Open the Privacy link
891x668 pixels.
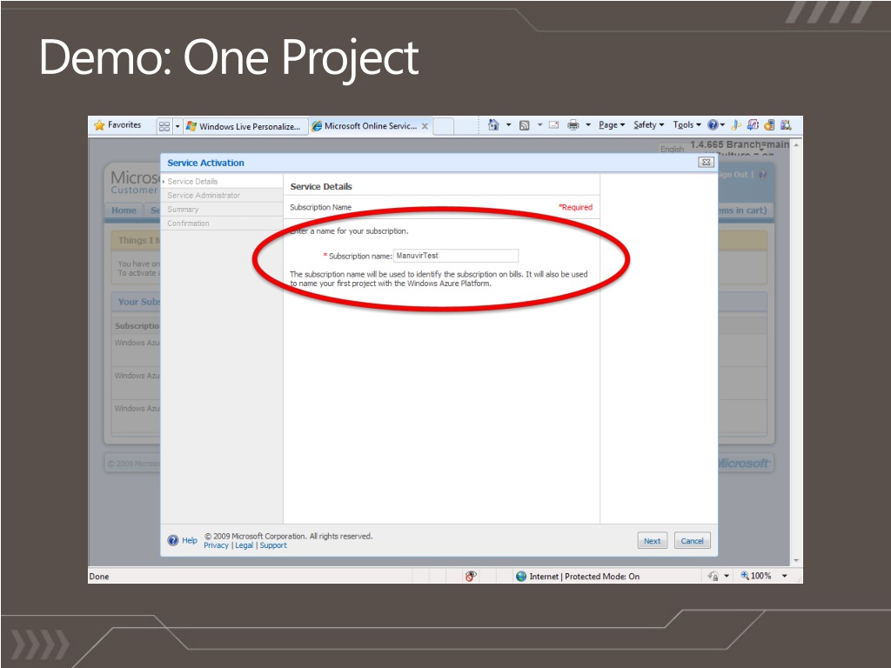(216, 545)
